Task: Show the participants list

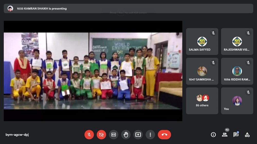Action: [x=225, y=135]
